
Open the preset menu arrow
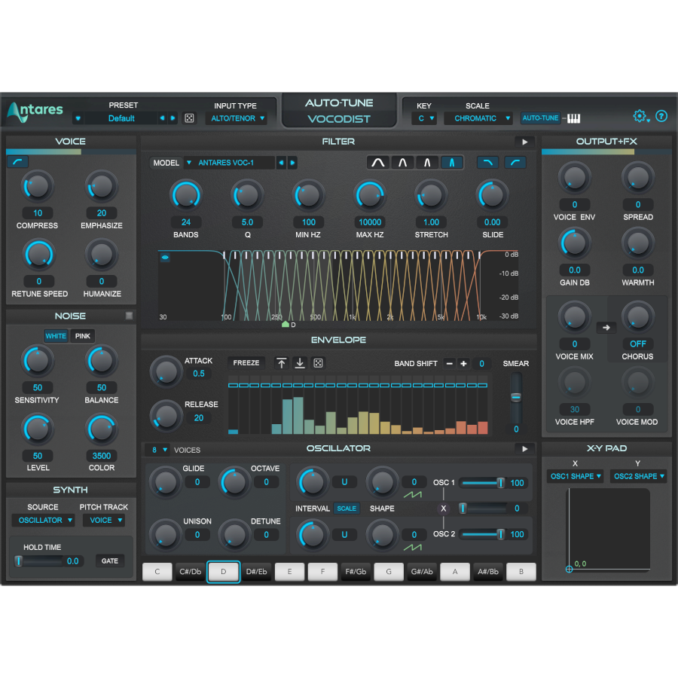[78, 118]
